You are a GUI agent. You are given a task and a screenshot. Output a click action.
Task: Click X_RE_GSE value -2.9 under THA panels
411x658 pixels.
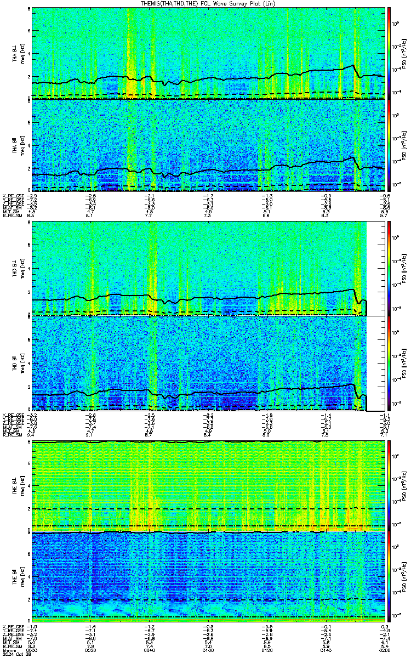pos(31,196)
